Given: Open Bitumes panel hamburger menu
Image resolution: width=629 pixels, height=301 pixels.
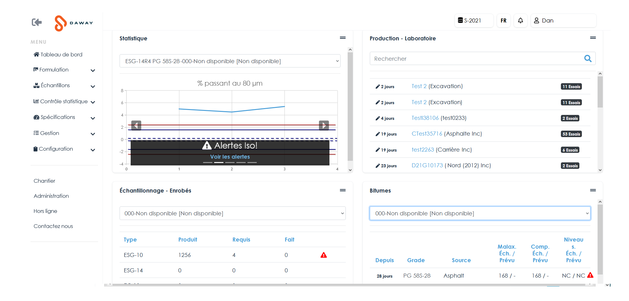Looking at the screenshot, I should [593, 190].
